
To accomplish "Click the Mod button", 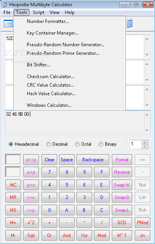I will (x=102, y=235).
